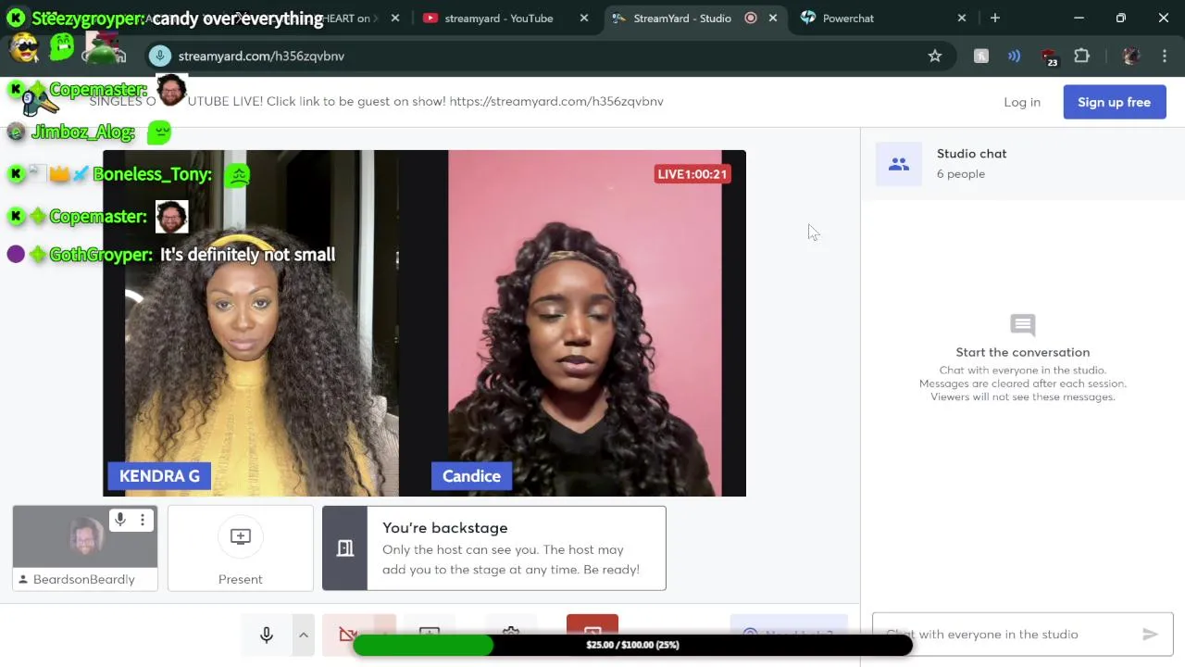Open the Chrome profile avatar
Image resolution: width=1185 pixels, height=667 pixels.
coord(1131,56)
